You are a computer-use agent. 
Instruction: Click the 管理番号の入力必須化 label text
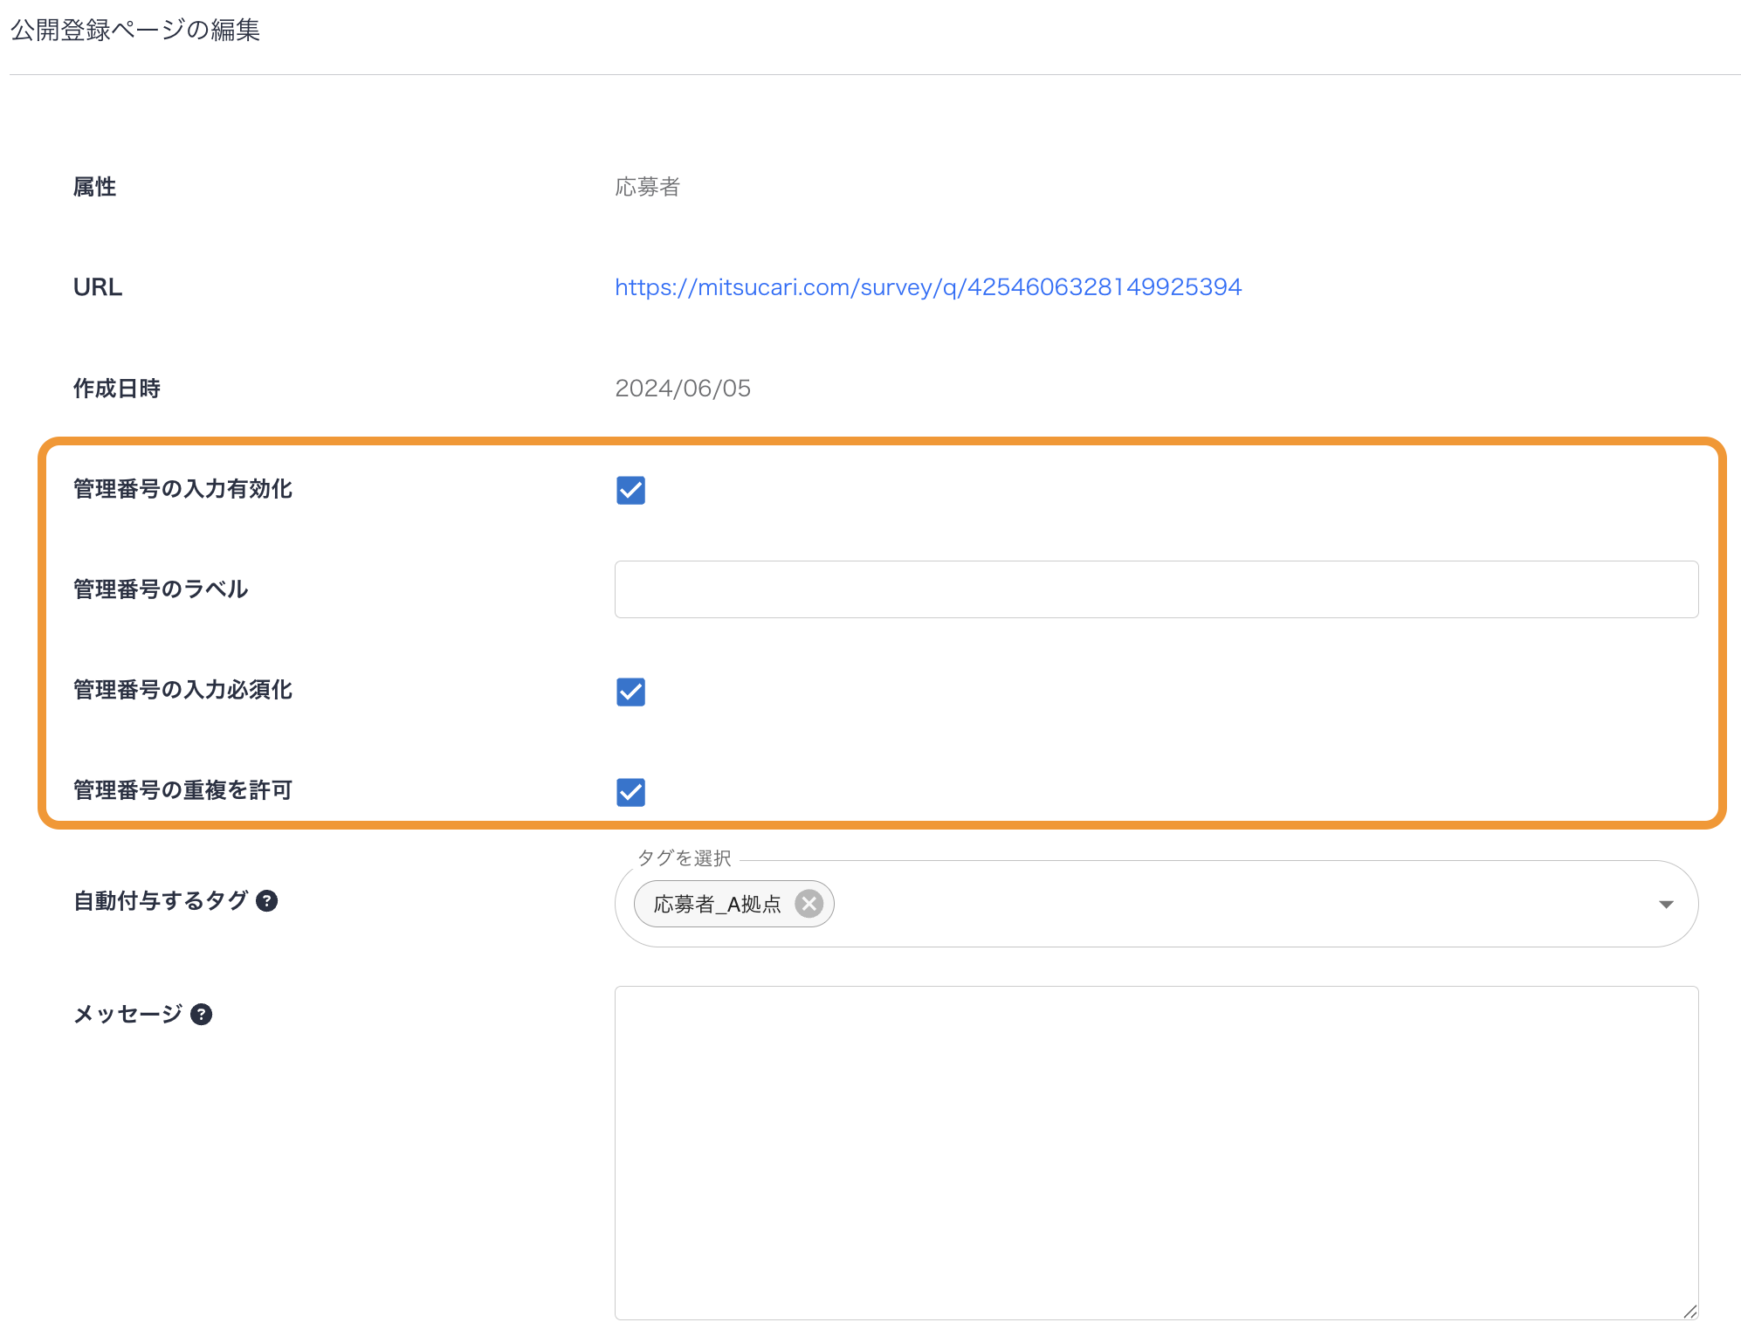point(182,690)
